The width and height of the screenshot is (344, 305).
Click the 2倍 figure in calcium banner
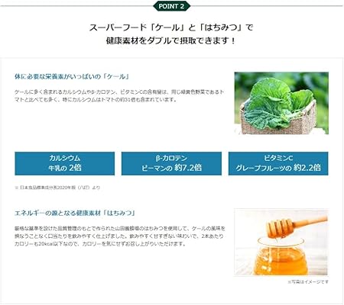click(75, 168)
